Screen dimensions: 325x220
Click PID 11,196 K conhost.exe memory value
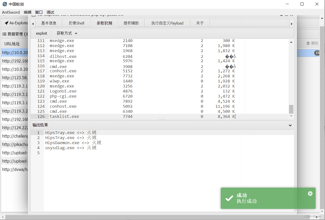point(225,106)
